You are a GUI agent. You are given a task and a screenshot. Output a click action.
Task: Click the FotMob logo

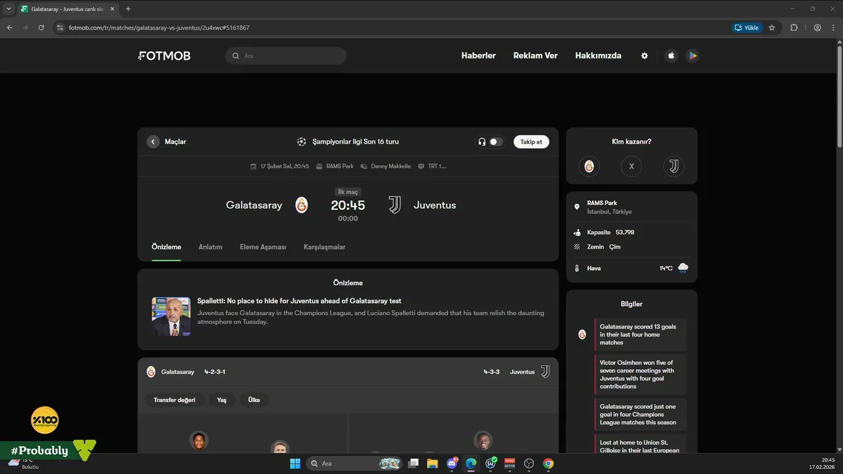click(x=165, y=56)
